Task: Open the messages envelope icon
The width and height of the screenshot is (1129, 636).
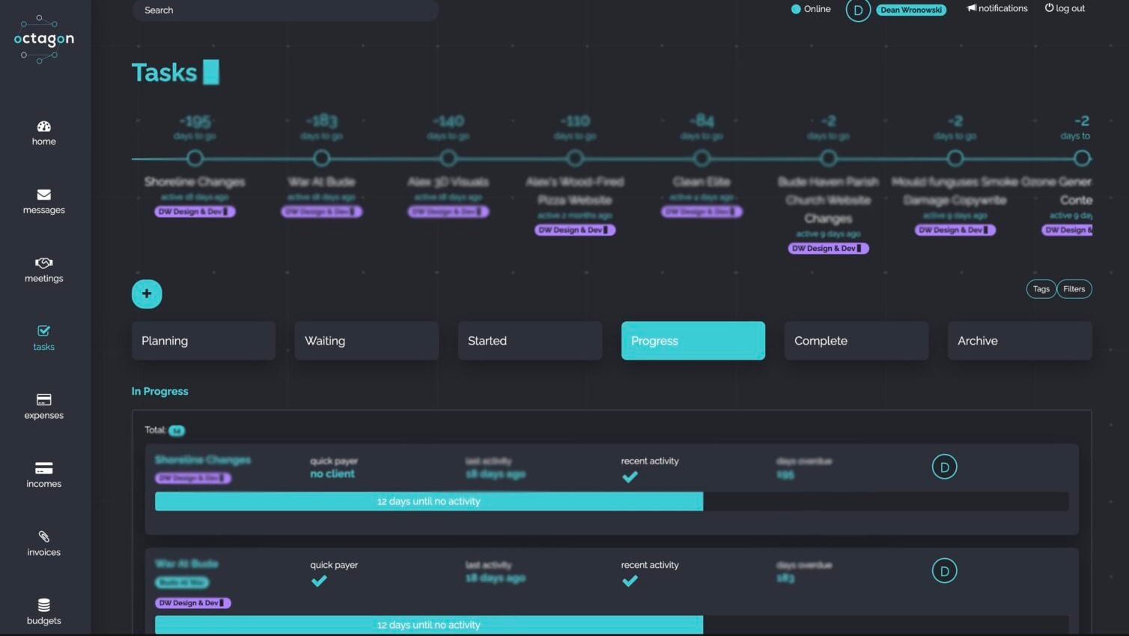Action: (x=44, y=195)
